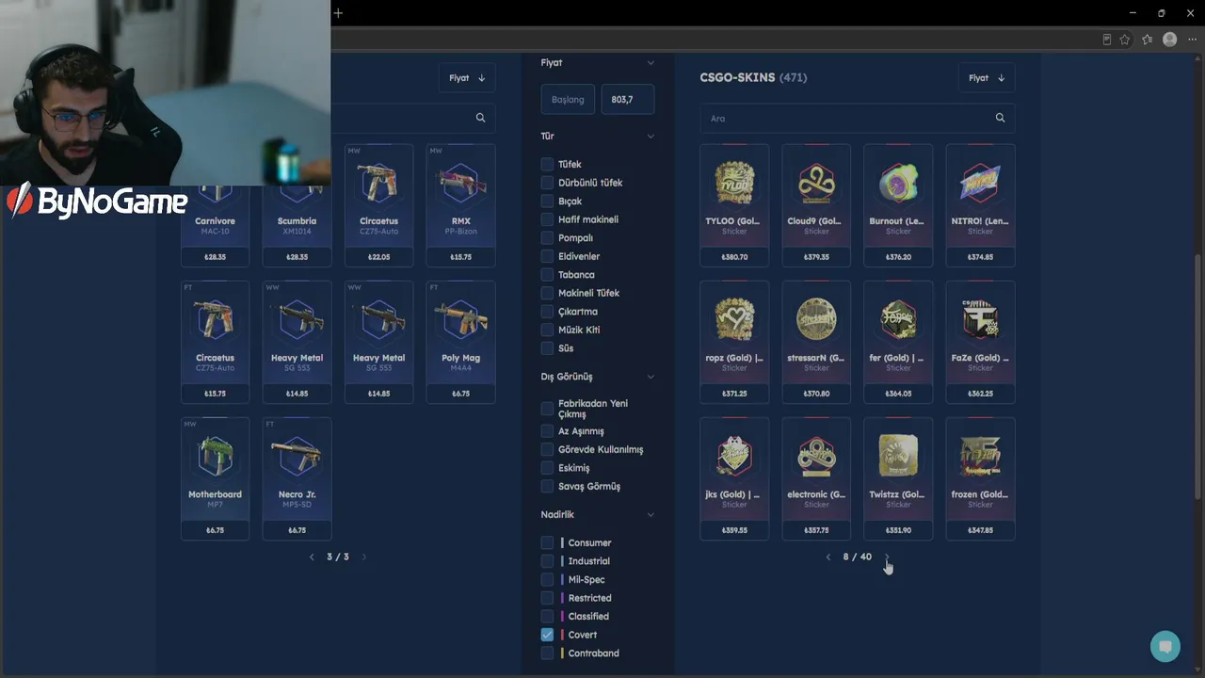
Task: Select the frozen (Gold) sticker card
Action: click(980, 478)
